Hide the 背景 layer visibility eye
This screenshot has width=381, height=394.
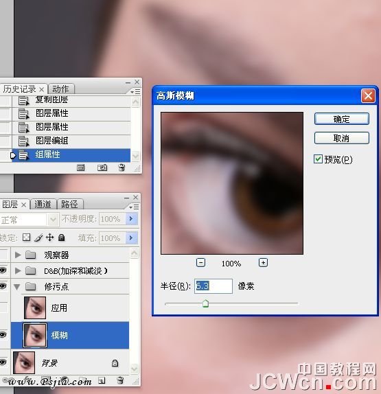click(3, 362)
